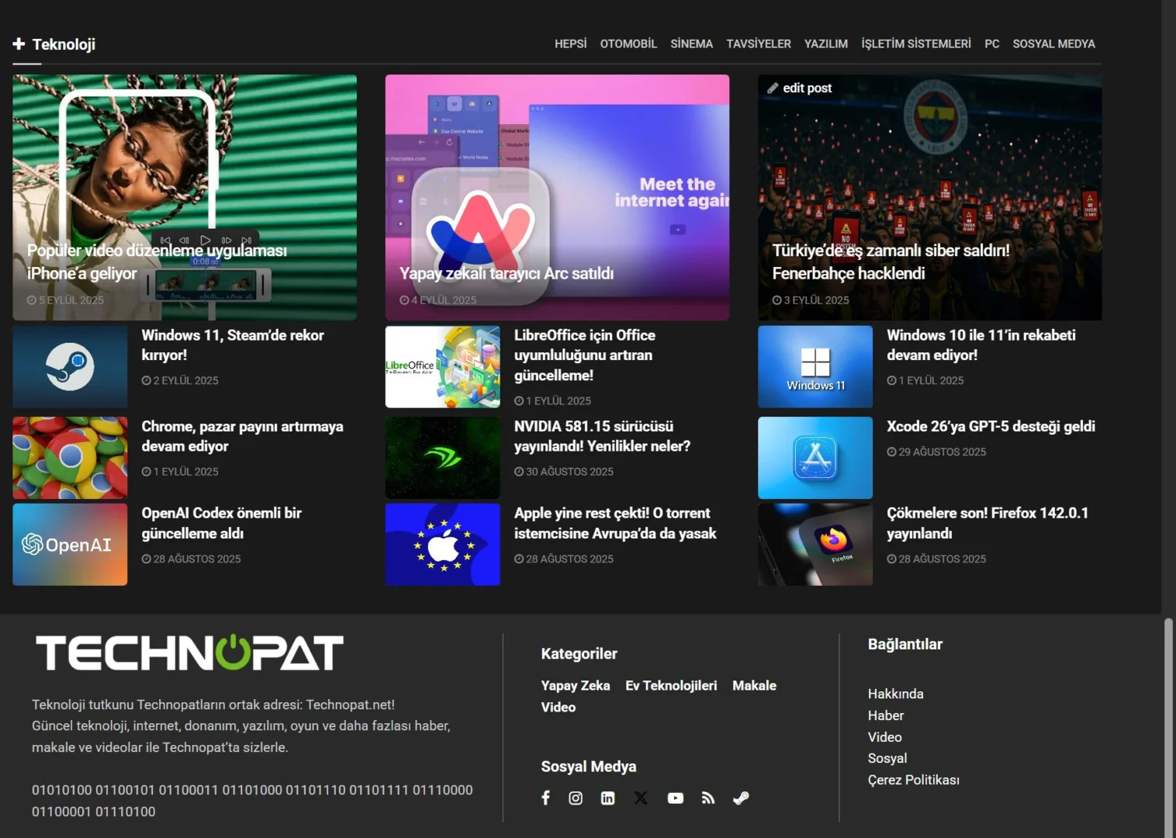Image resolution: width=1176 pixels, height=838 pixels.
Task: Select the TAVSİYELER tab
Action: coord(759,44)
